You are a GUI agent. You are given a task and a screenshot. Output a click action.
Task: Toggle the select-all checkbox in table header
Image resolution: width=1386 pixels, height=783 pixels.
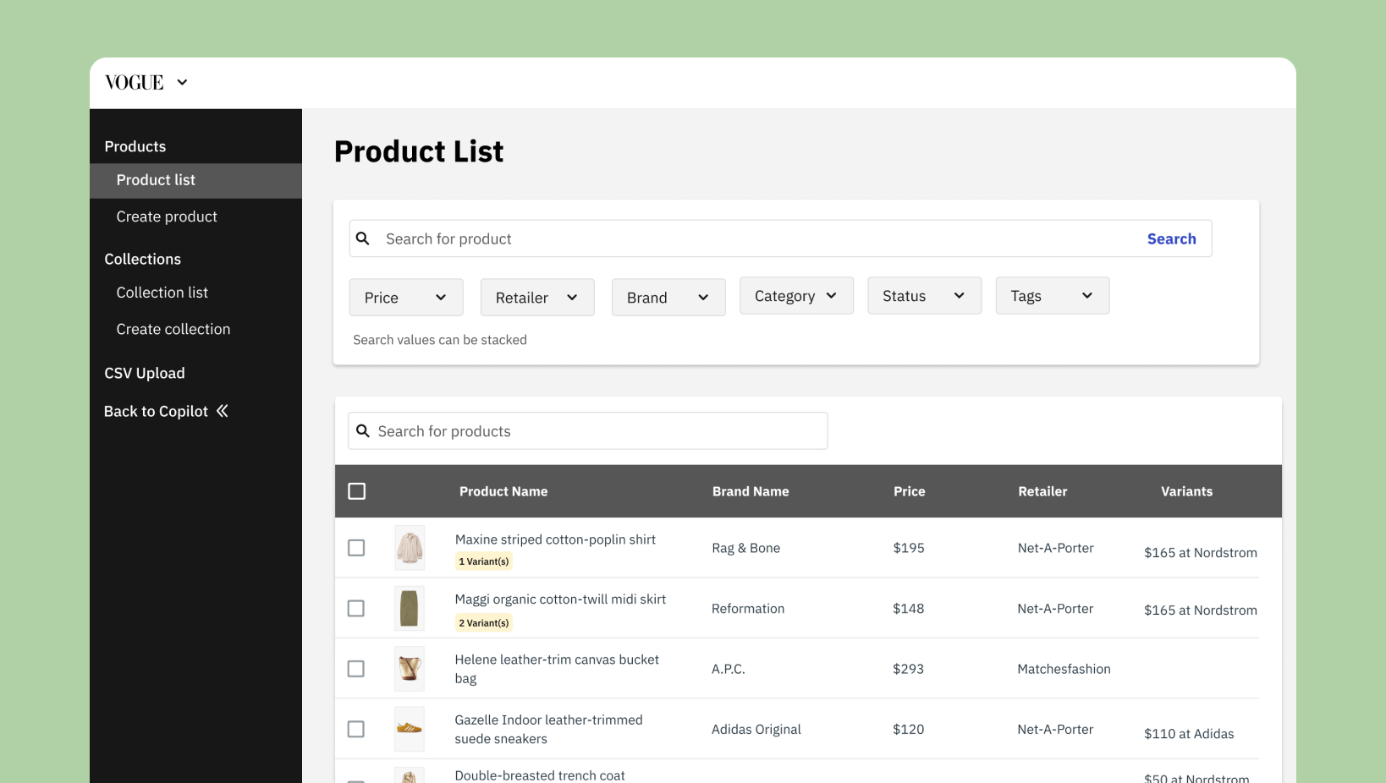[357, 491]
